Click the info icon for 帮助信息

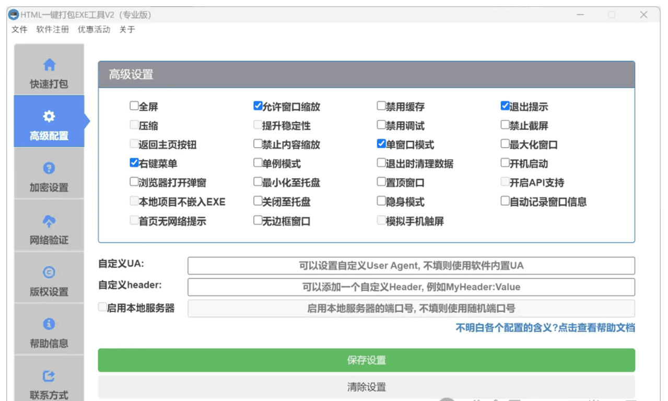[49, 324]
